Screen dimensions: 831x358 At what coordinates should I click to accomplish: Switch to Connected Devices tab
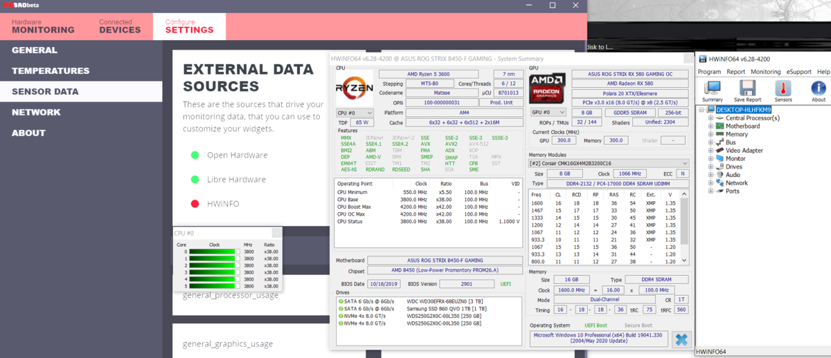(120, 26)
